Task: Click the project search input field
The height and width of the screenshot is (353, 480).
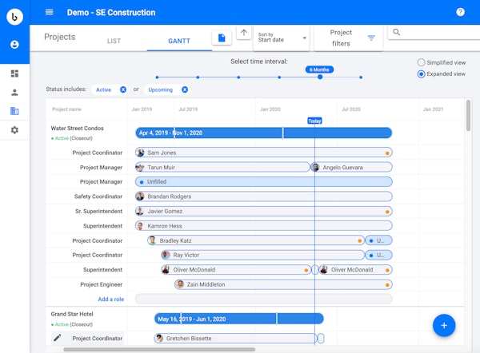Action: point(436,33)
